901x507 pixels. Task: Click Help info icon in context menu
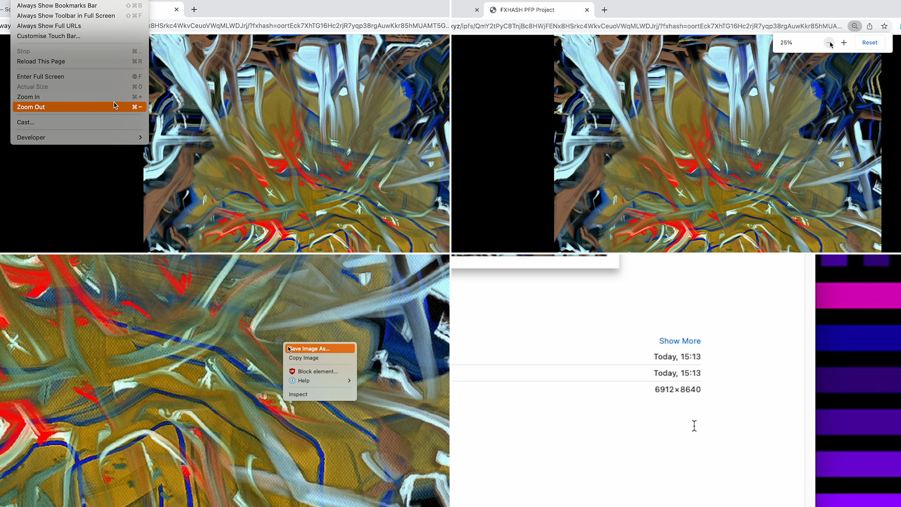pos(292,381)
